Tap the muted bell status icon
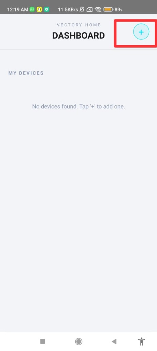The height and width of the screenshot is (351, 157). (82, 9)
